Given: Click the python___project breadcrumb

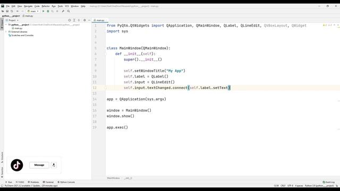Looking at the screenshot, I should [11, 16].
